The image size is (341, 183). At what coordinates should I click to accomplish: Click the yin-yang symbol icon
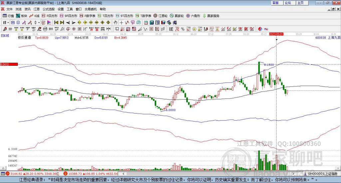click(260, 29)
